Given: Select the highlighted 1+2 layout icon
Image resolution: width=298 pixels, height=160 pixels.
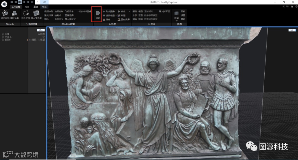Looking at the screenshot, I should click(20, 2).
